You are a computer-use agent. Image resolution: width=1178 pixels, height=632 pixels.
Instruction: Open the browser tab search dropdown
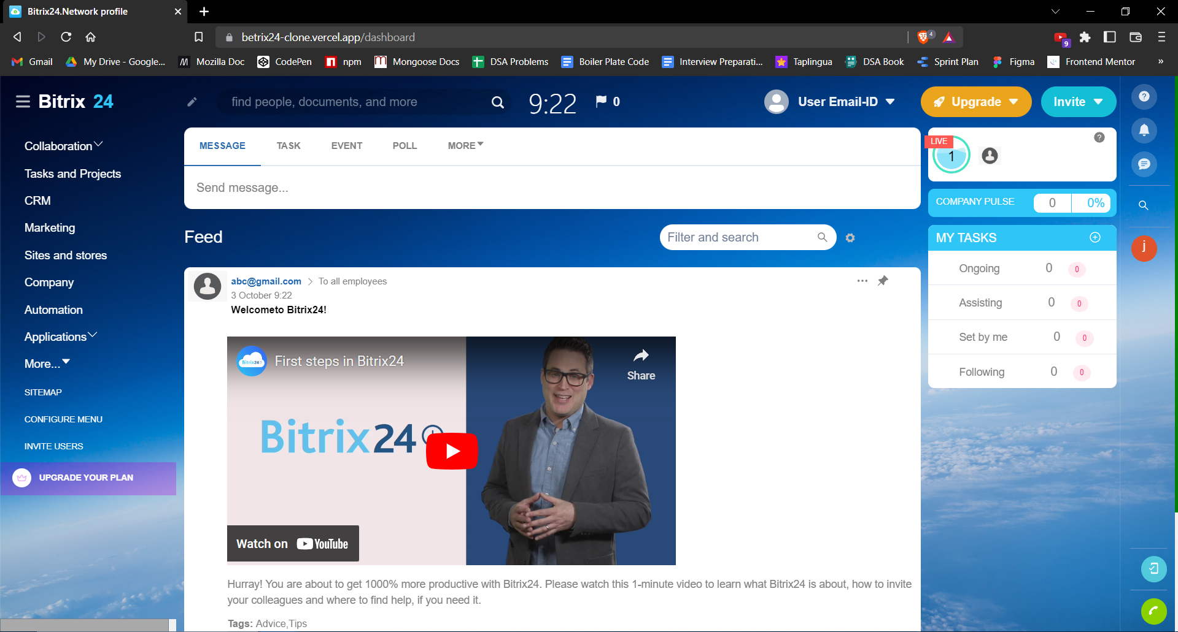1055,12
